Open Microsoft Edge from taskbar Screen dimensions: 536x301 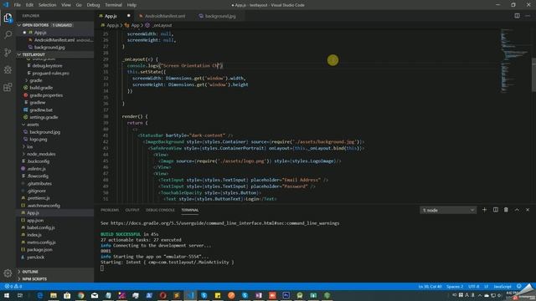[40, 295]
